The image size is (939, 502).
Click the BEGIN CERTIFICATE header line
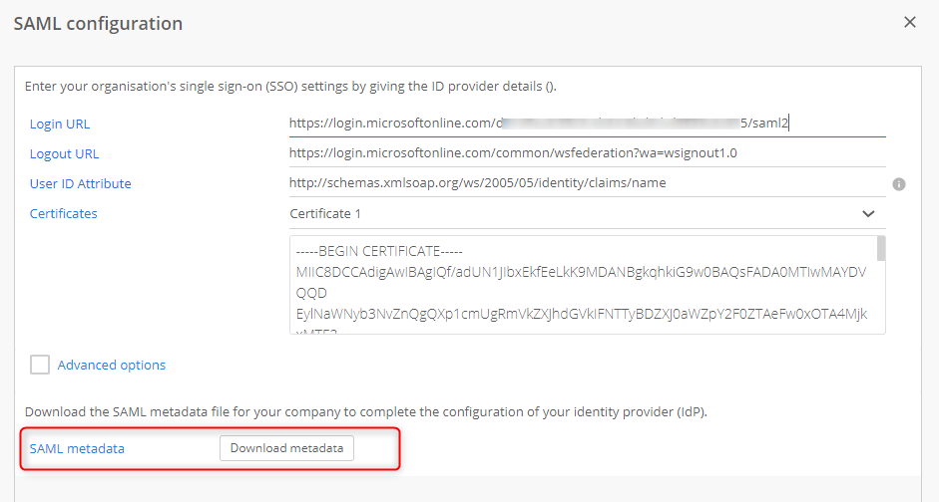point(379,251)
